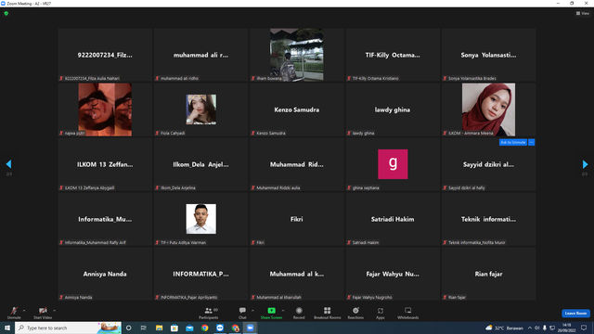Go to next gallery page arrow
Screen dimensions: 594x334
click(585, 164)
